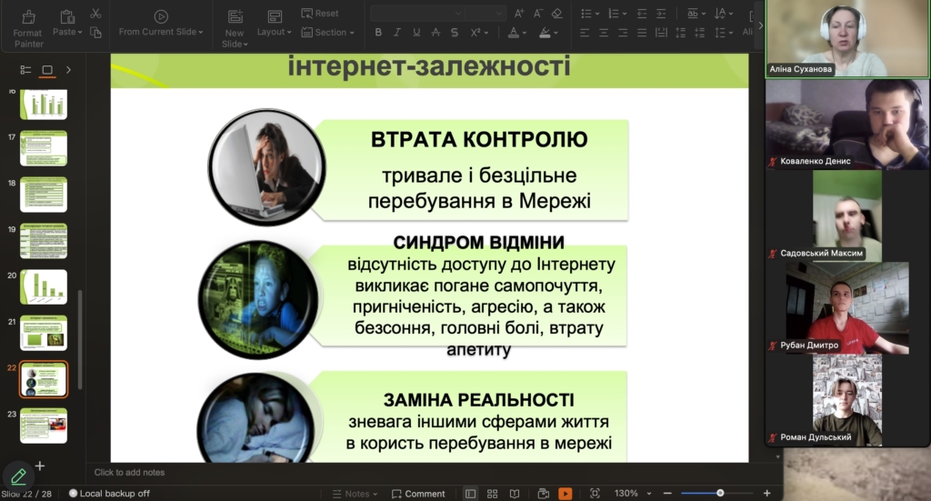
Task: Open the Notes pane from the status bar
Action: pyautogui.click(x=356, y=494)
